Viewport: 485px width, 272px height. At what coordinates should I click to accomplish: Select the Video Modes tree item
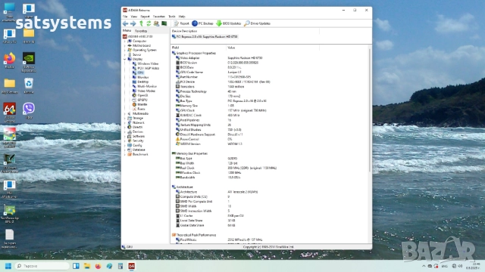[144, 91]
